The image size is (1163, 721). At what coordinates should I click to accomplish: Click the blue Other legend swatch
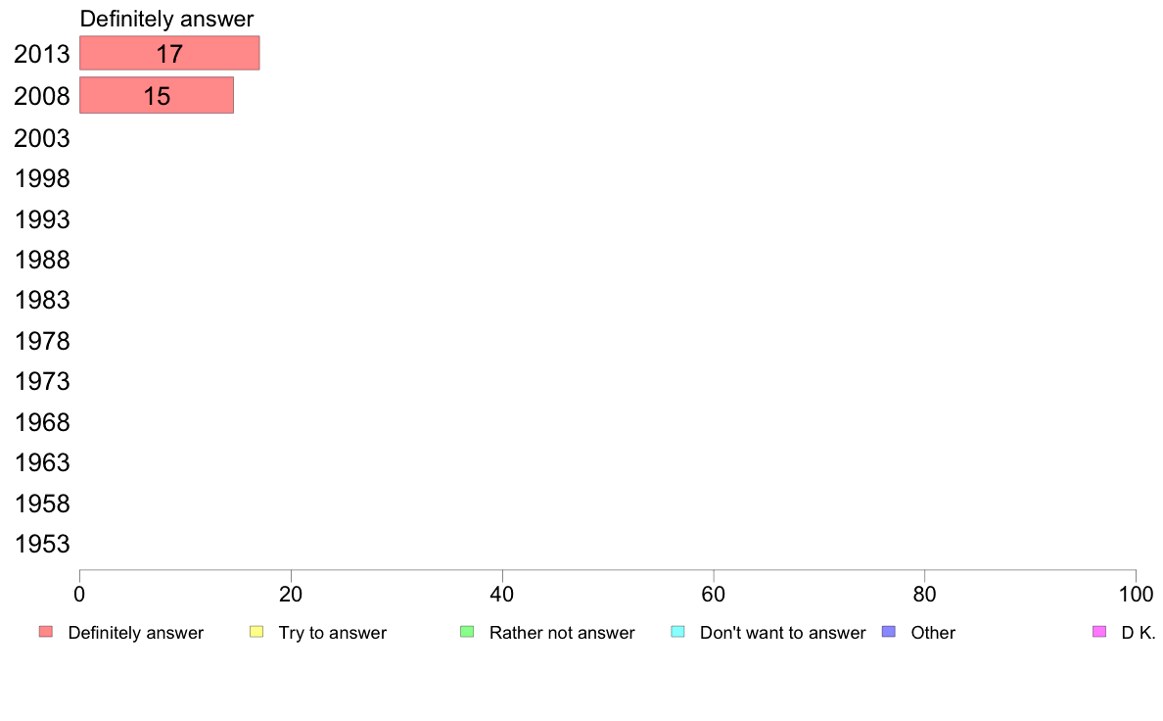[x=889, y=632]
